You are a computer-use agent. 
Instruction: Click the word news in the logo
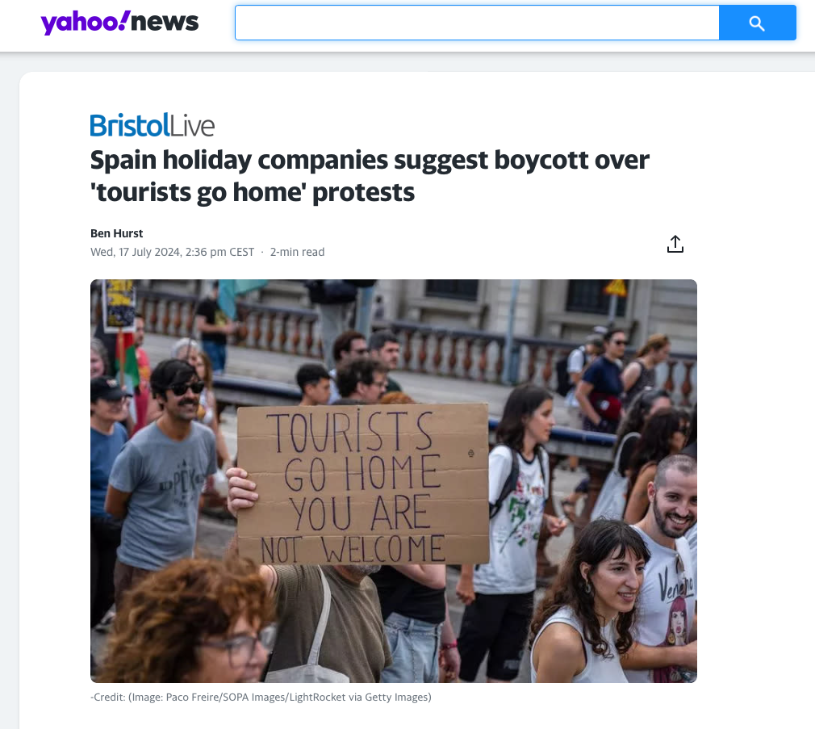click(165, 23)
